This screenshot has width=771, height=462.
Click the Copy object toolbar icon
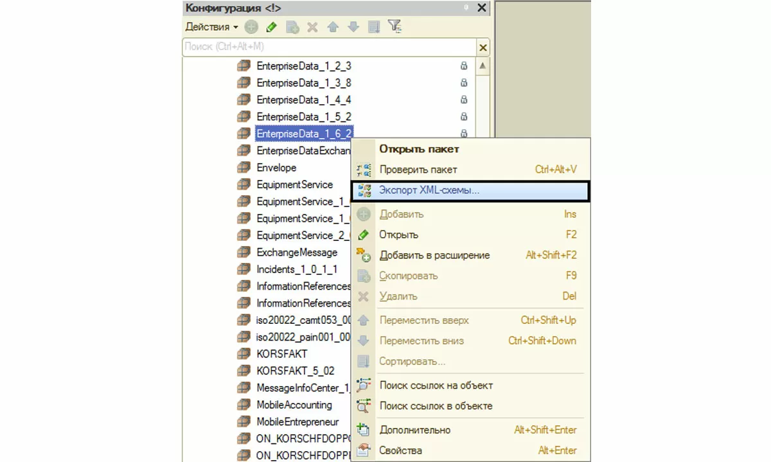pos(292,27)
